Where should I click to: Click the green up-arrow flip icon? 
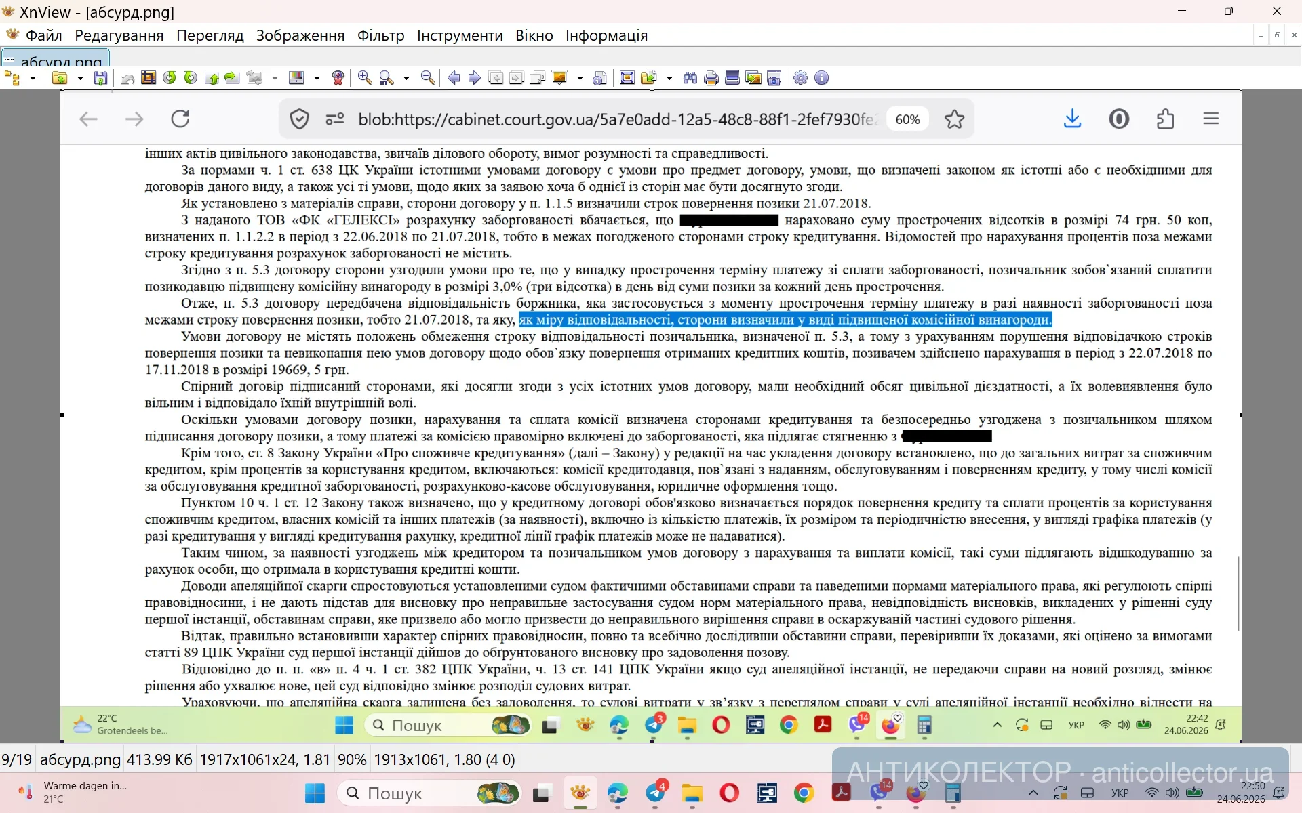[212, 78]
